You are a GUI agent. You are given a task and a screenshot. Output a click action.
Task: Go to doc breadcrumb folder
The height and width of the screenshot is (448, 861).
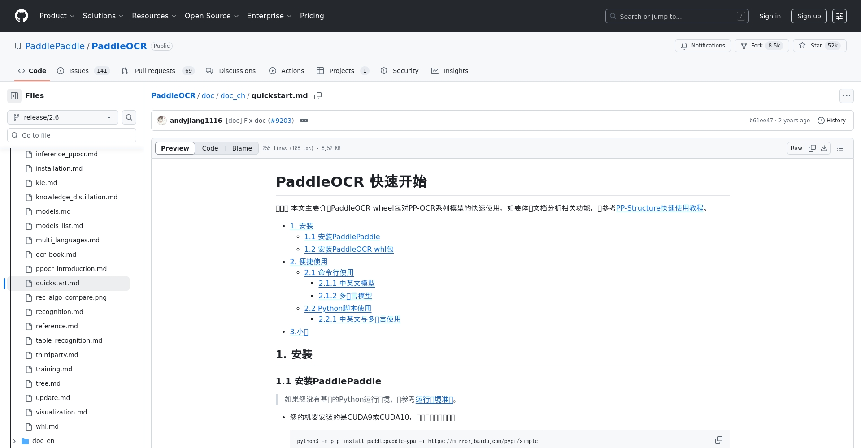point(208,96)
